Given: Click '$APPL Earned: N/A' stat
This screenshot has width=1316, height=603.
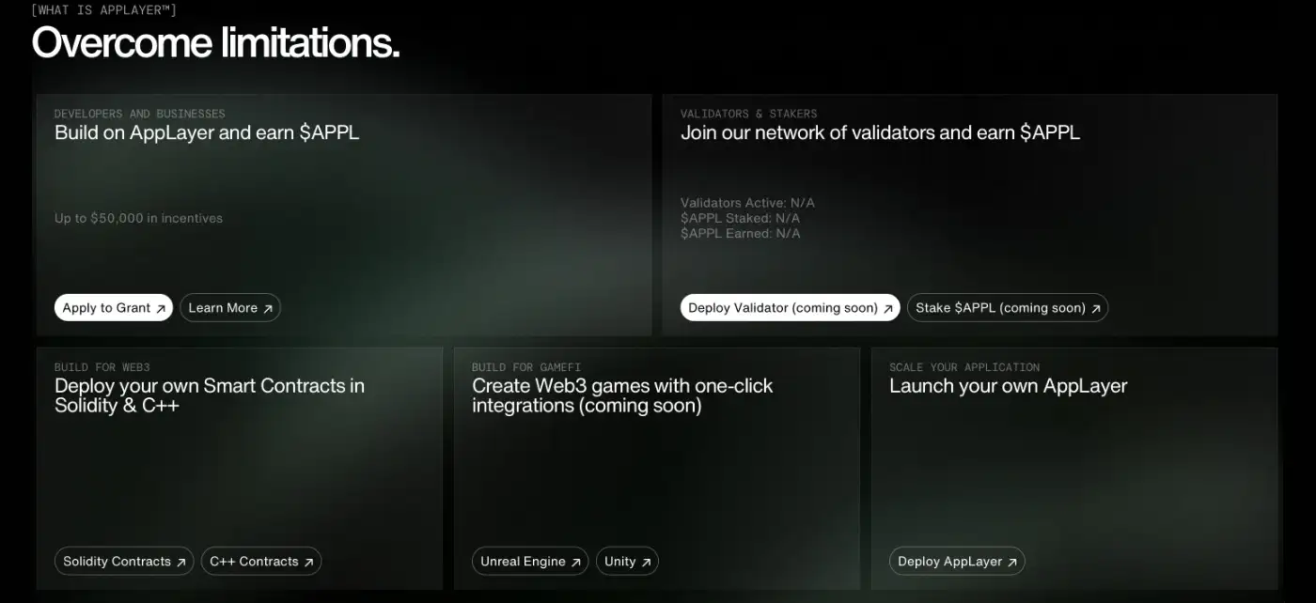Looking at the screenshot, I should [x=741, y=233].
